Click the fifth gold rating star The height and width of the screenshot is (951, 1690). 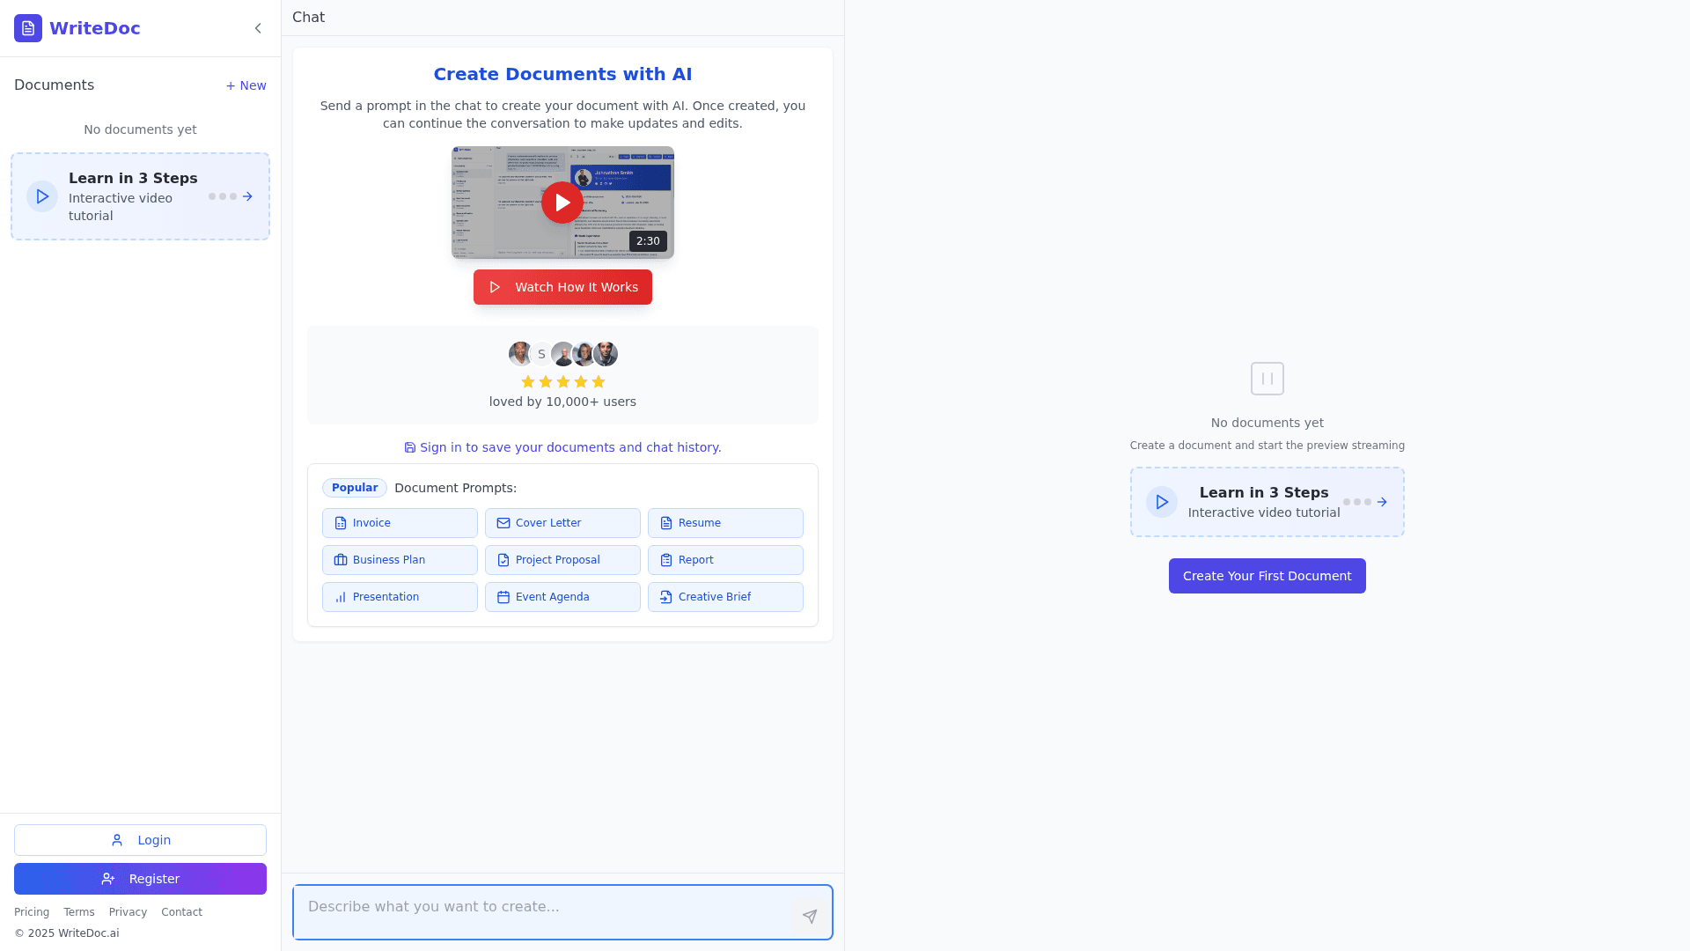pyautogui.click(x=599, y=381)
